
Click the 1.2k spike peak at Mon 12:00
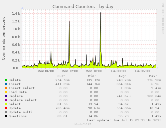[x=69, y=21]
